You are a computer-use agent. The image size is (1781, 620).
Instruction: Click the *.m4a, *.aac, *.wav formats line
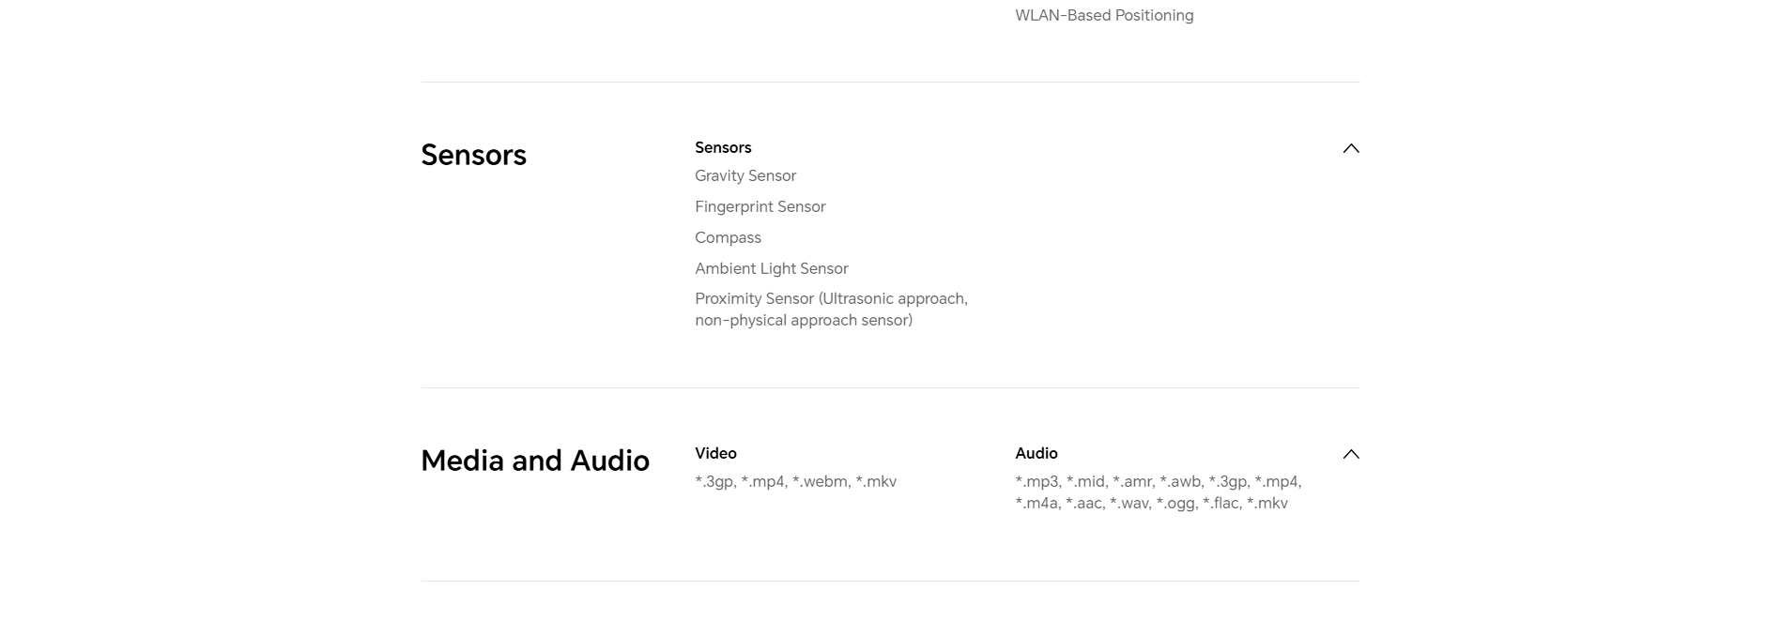click(1152, 503)
